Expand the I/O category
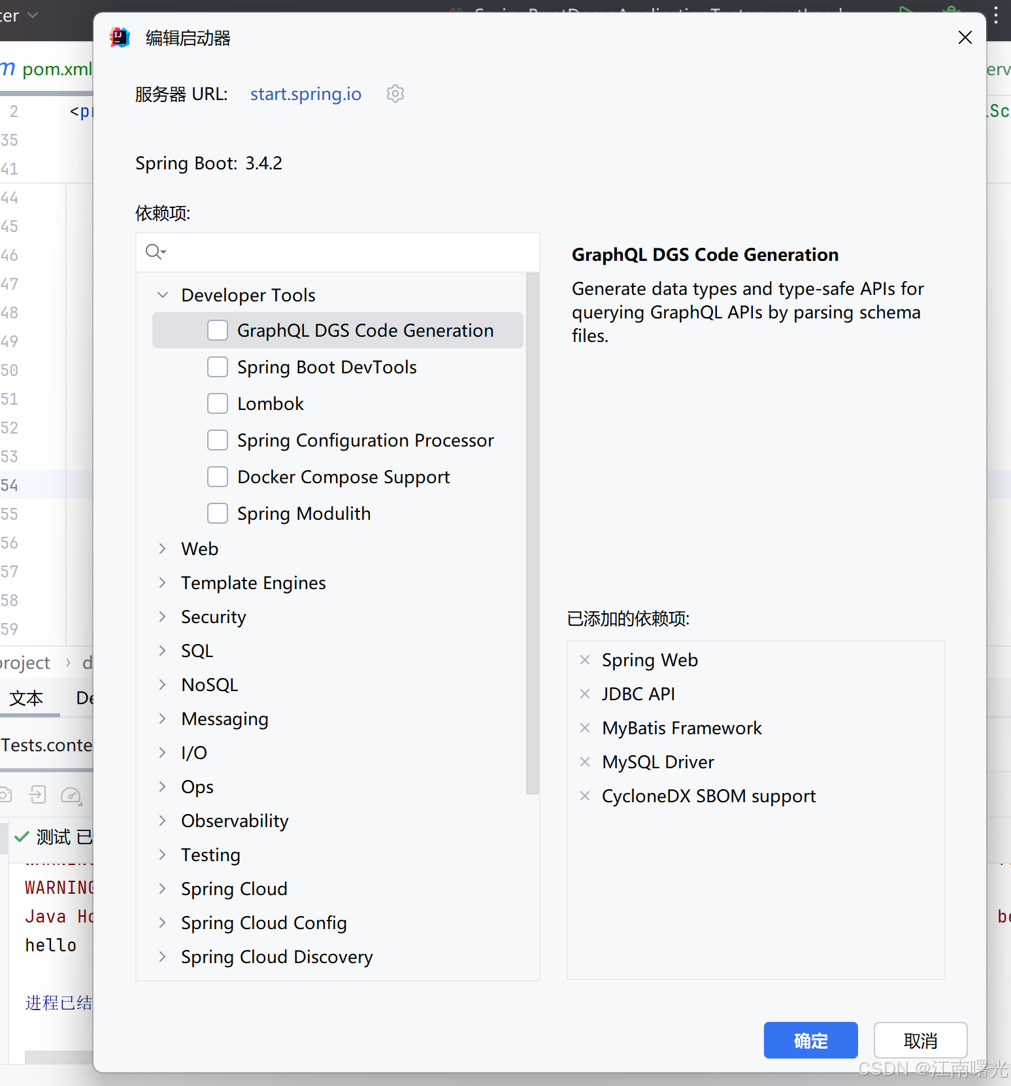The width and height of the screenshot is (1011, 1086). point(163,753)
